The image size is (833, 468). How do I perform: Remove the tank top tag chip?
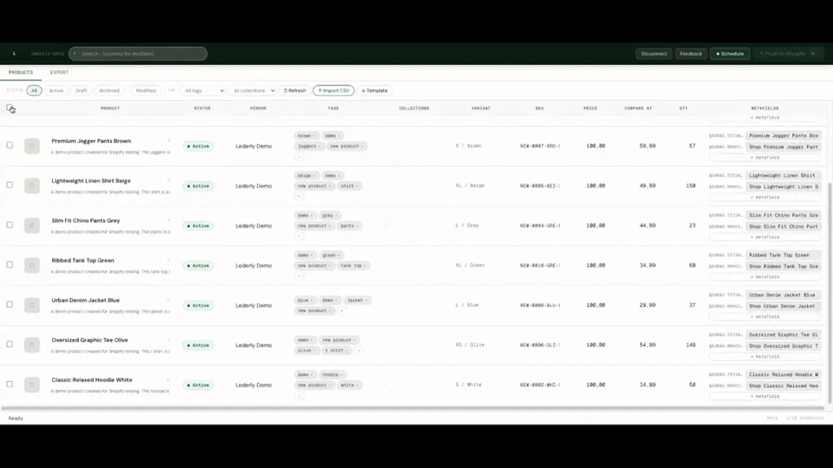tap(365, 266)
